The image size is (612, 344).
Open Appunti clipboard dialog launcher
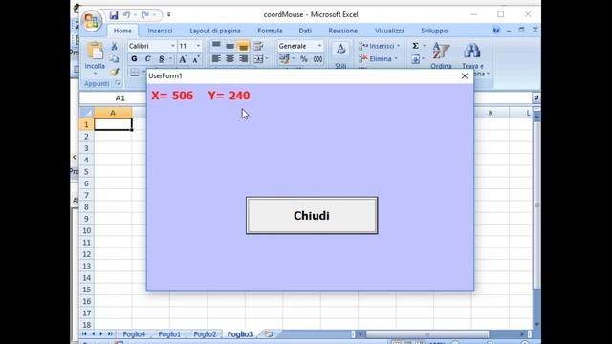118,83
